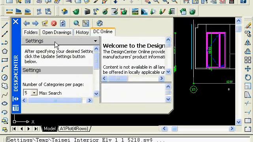Switch to the Model layout tab
Screen dimensions: 253x142
coord(49,129)
